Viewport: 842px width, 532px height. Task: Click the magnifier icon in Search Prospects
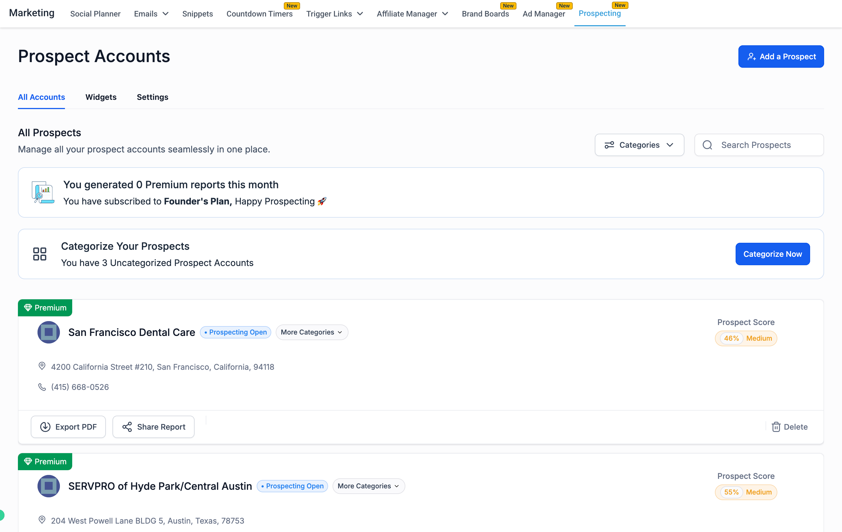click(x=707, y=145)
